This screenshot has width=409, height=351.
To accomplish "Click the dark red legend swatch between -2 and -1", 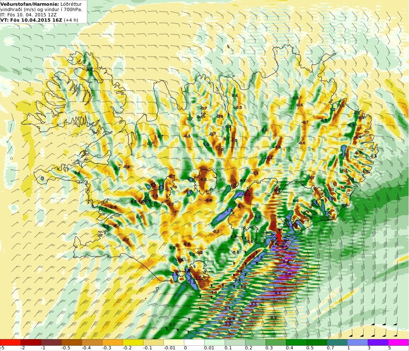I will pyautogui.click(x=31, y=342).
